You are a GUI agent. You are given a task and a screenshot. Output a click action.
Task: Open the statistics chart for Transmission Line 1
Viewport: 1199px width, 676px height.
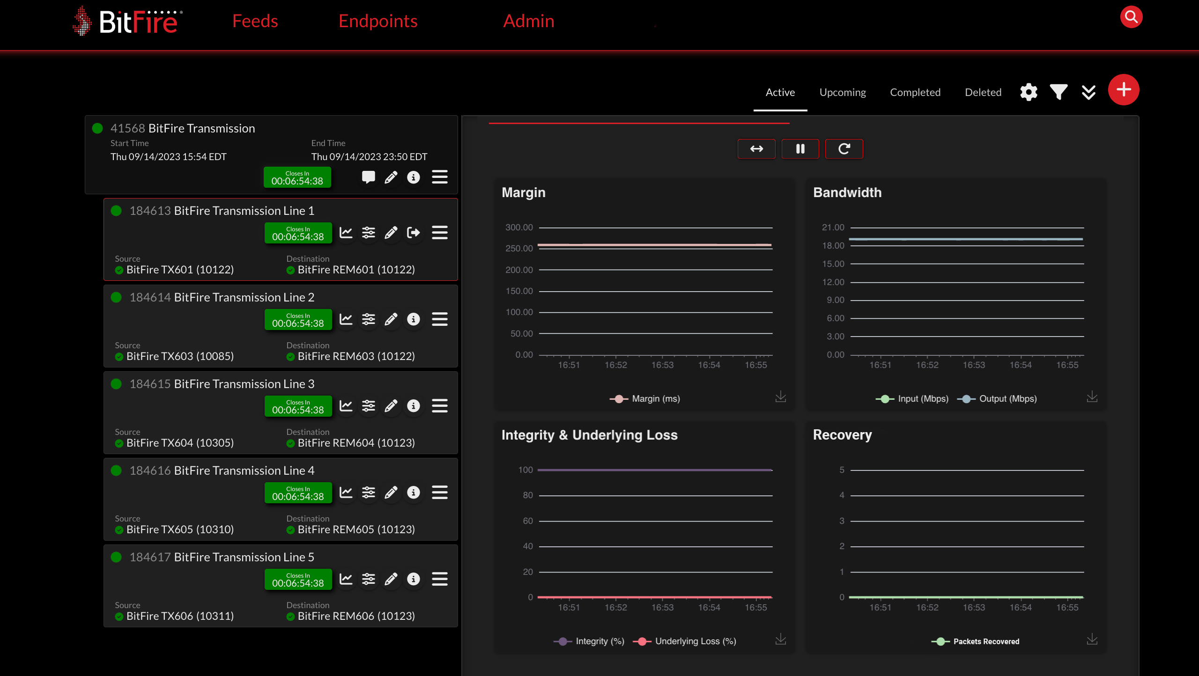346,233
